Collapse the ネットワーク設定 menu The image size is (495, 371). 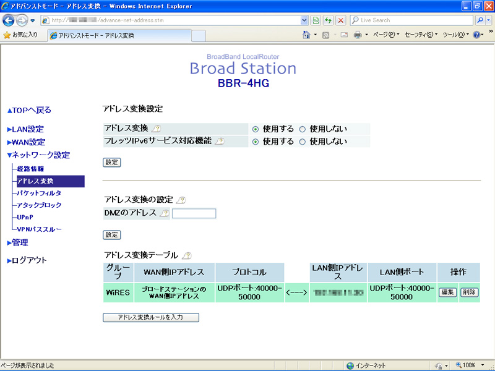point(38,155)
